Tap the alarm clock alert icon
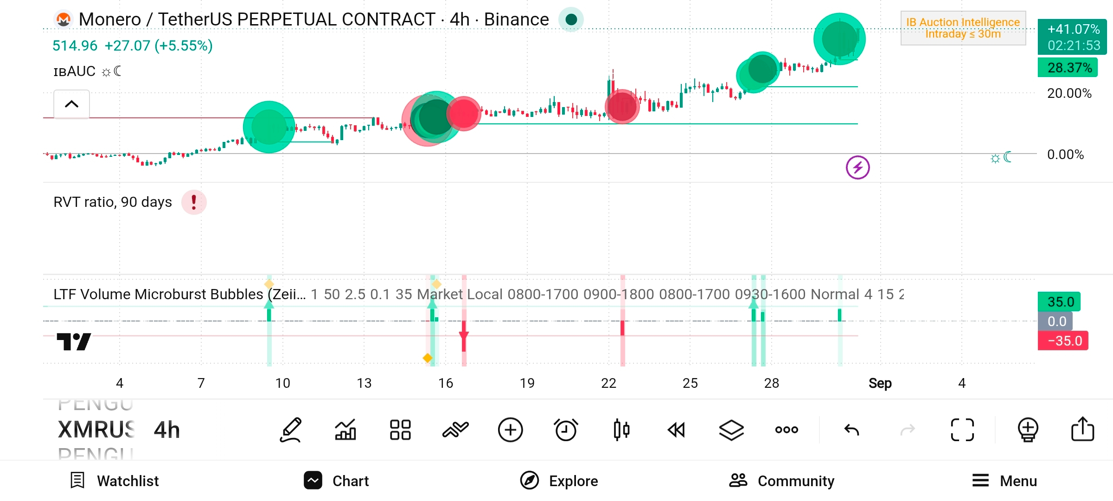The height and width of the screenshot is (501, 1113). [566, 430]
